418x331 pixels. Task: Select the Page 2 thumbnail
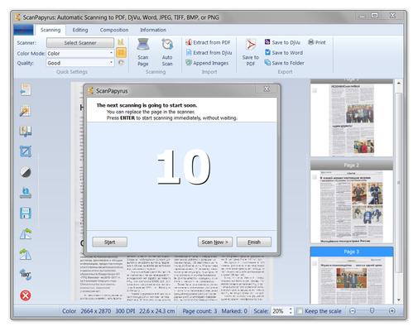(352, 202)
